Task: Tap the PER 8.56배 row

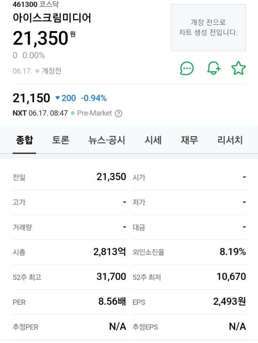Action: 69,302
